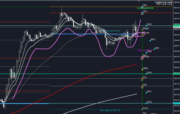
Task: Click the 2011.05 price axis label
Action: [x=177, y=111]
